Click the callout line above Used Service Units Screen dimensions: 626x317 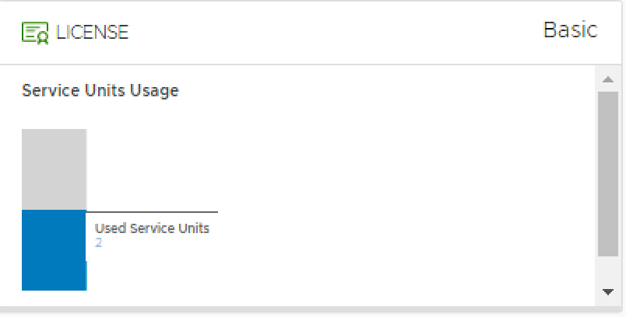(x=152, y=212)
